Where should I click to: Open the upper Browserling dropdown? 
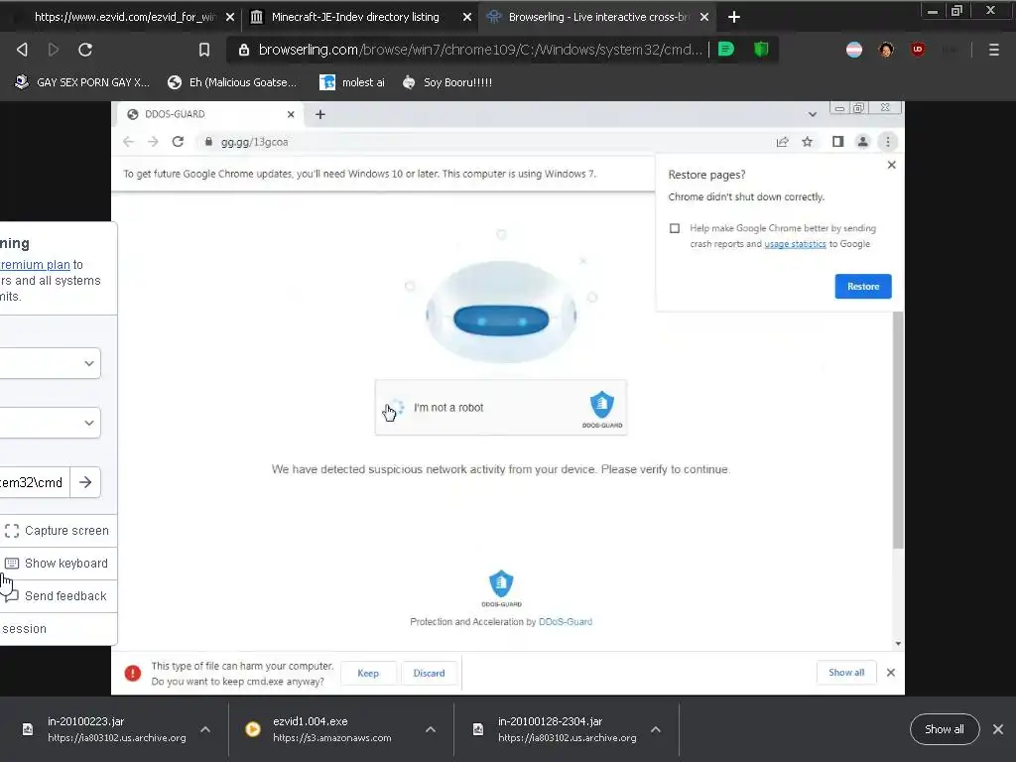[x=50, y=363]
